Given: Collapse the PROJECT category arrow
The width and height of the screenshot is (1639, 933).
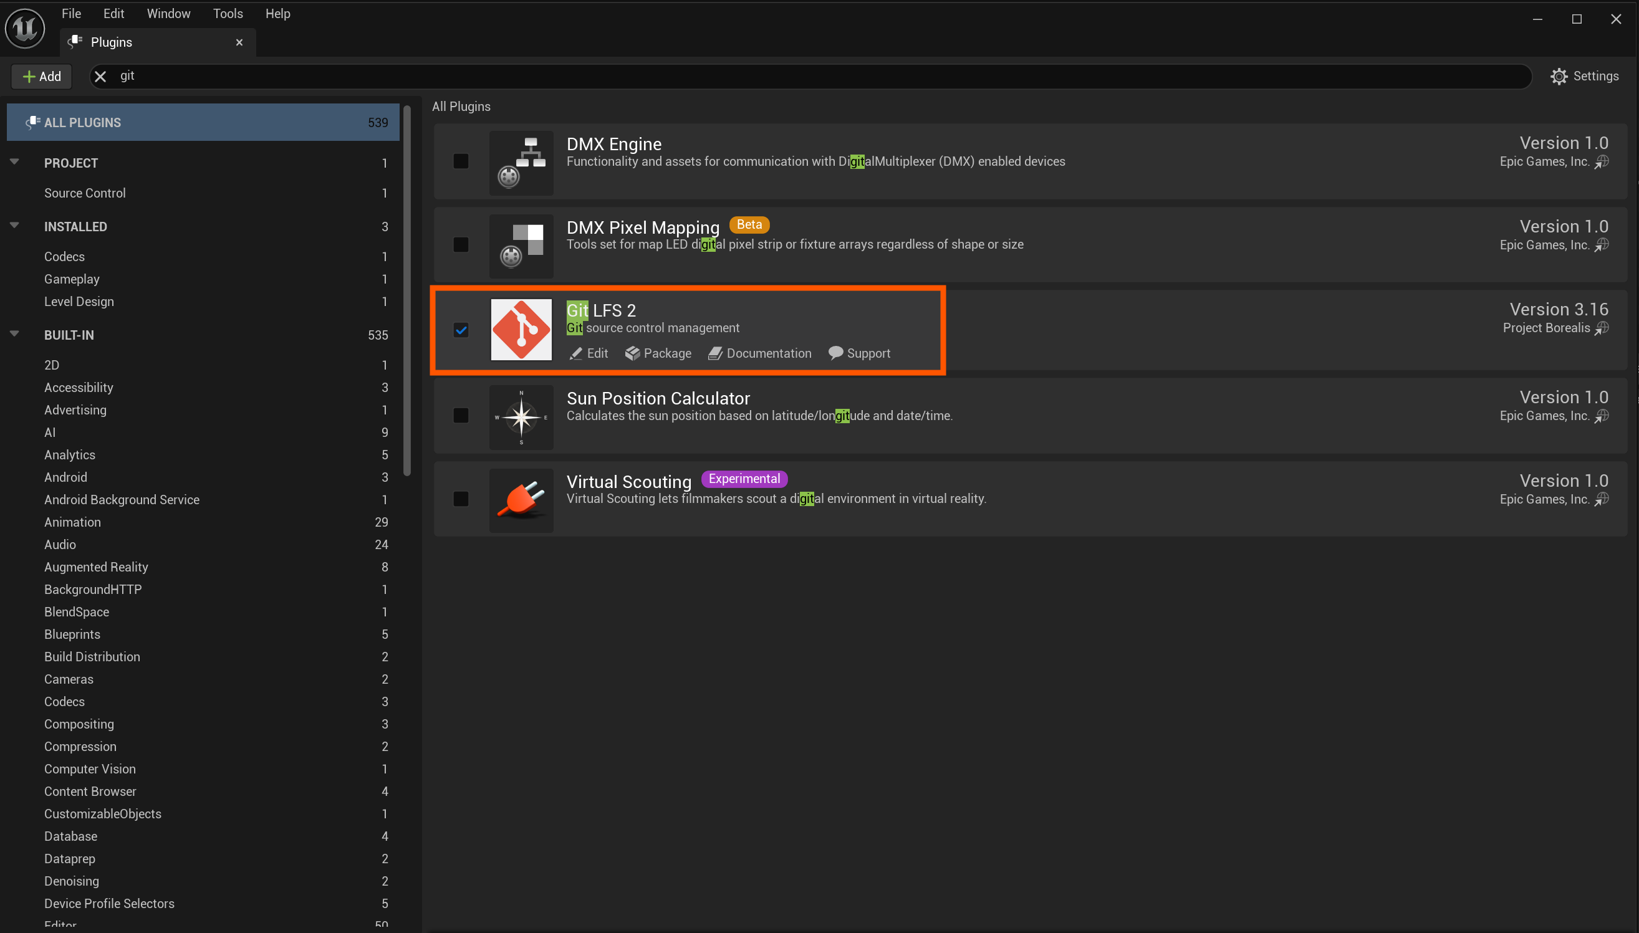Looking at the screenshot, I should point(14,161).
